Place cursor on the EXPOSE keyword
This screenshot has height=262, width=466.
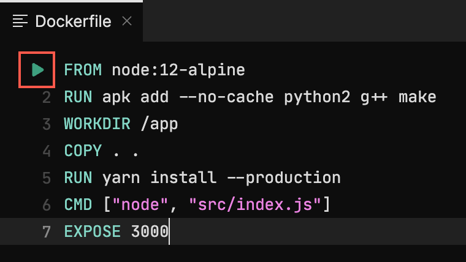click(92, 231)
